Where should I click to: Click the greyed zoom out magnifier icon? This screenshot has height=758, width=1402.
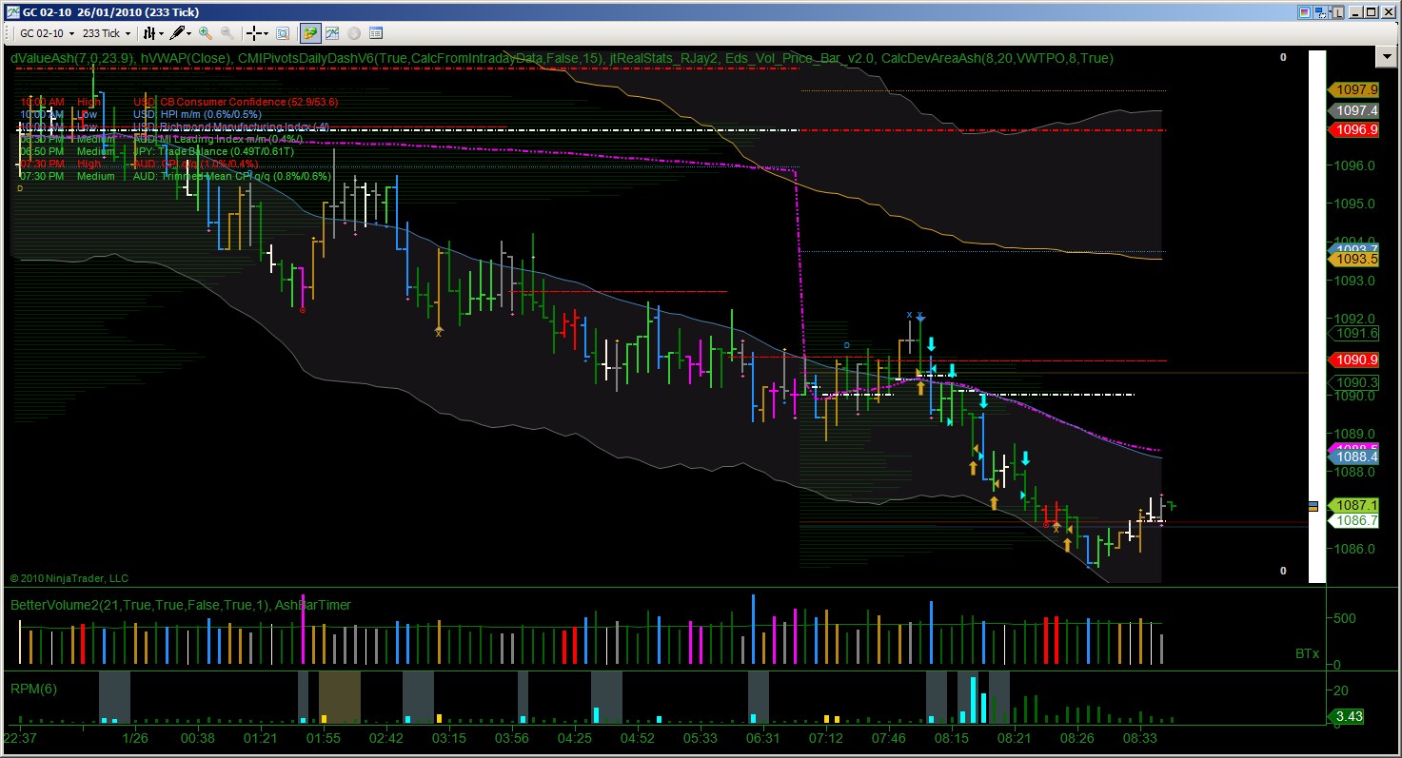click(227, 32)
